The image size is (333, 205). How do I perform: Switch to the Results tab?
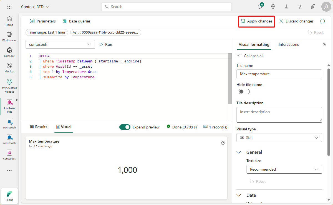(x=38, y=127)
